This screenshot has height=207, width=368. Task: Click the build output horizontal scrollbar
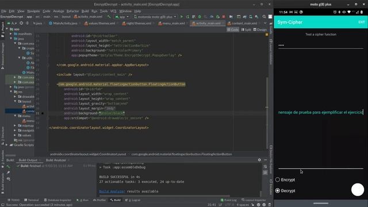pyautogui.click(x=164, y=195)
